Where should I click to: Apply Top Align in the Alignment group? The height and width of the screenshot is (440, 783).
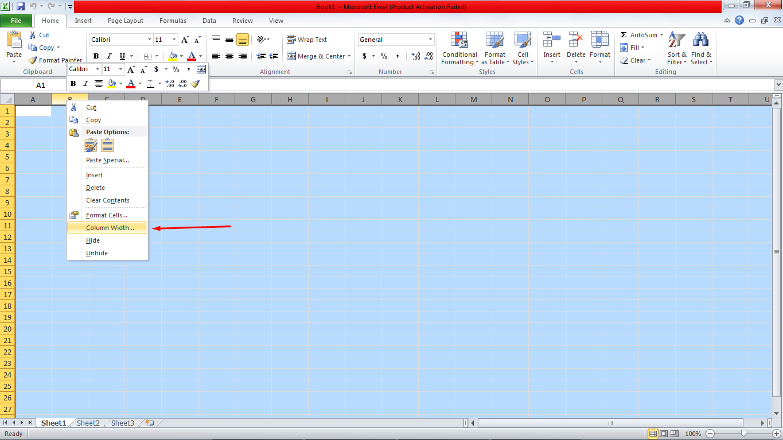[216, 40]
